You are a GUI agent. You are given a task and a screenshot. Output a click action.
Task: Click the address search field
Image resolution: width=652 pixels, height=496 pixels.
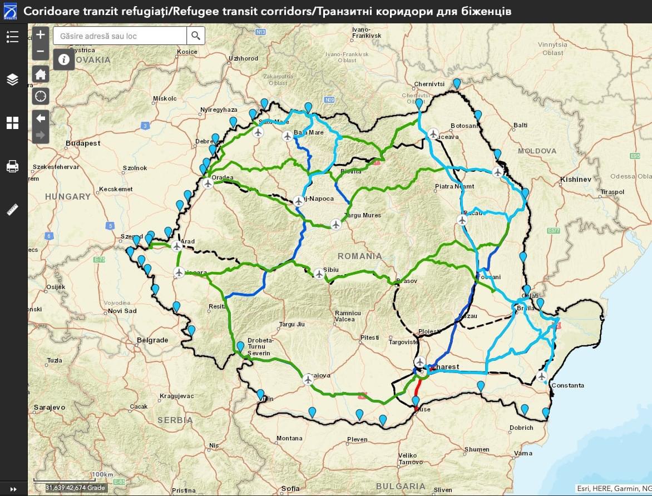click(x=120, y=36)
